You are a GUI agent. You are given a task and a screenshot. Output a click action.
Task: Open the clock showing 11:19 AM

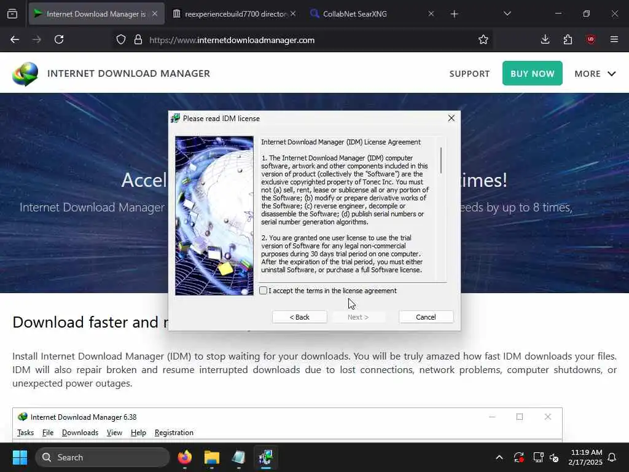point(585,457)
